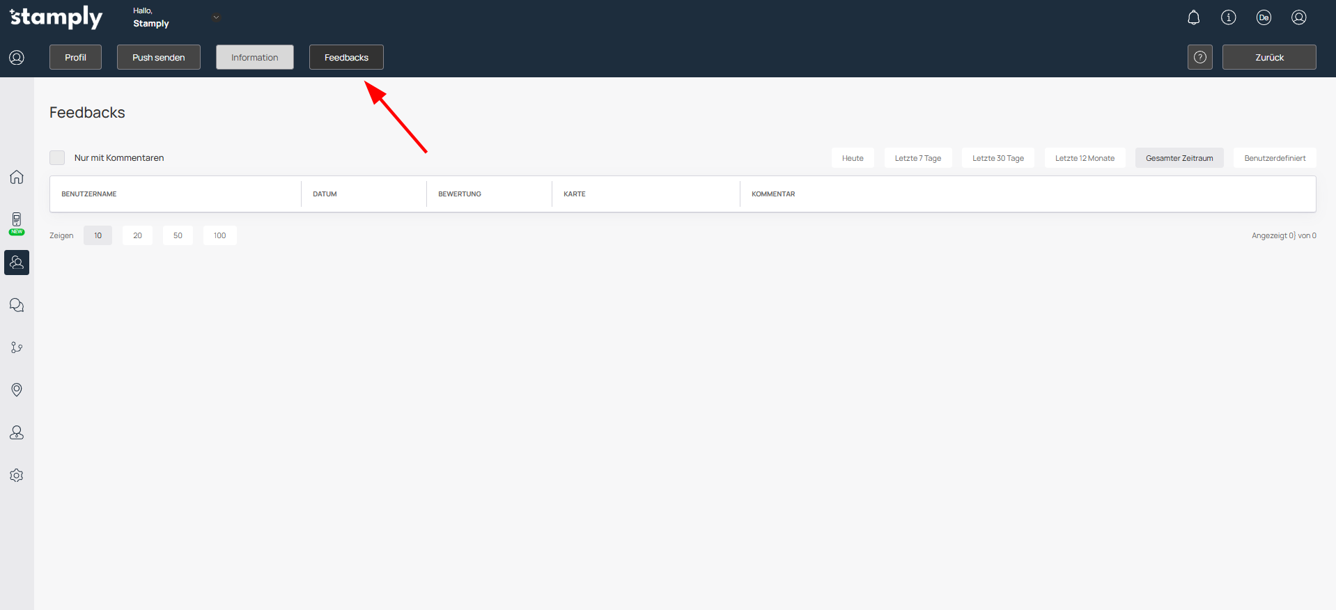
Task: Open the location pin sidebar icon
Action: (17, 390)
